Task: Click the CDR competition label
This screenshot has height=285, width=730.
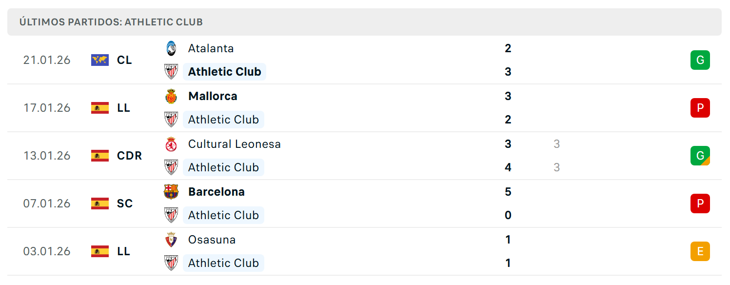Action: click(x=130, y=156)
